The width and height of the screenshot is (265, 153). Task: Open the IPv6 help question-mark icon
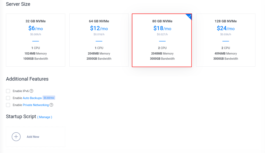point(31,91)
